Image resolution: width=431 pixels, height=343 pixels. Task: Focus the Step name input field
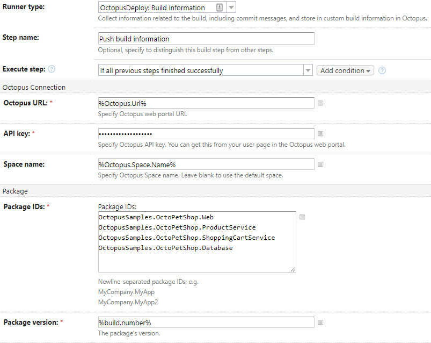point(206,39)
